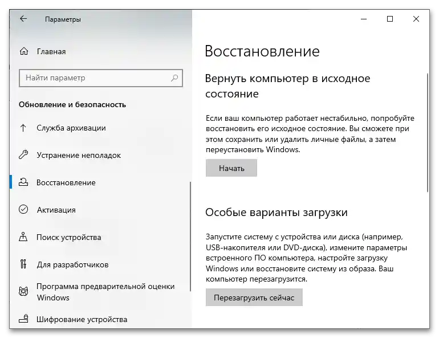Image resolution: width=439 pixels, height=338 pixels.
Task: Click the Восстановление recovery icon
Action: [23, 182]
